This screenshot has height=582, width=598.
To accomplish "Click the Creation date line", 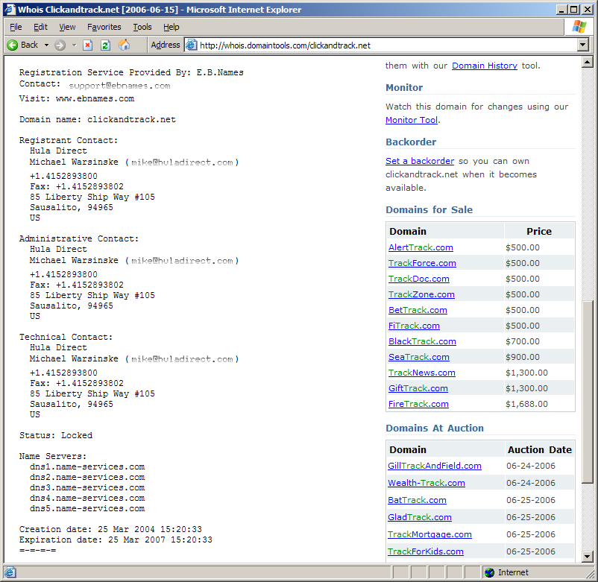I will point(110,529).
